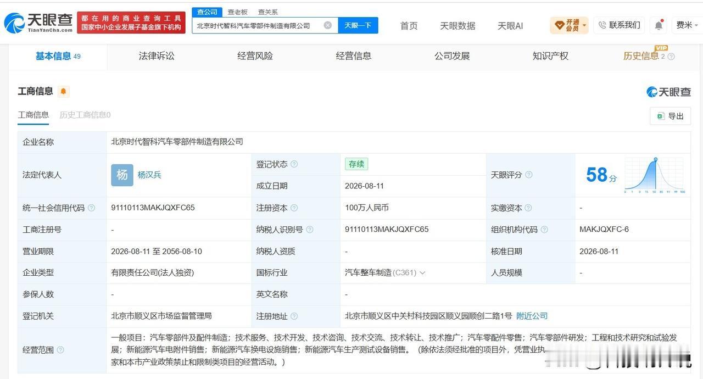Click the 联系我们 button
The height and width of the screenshot is (379, 703).
[619, 25]
